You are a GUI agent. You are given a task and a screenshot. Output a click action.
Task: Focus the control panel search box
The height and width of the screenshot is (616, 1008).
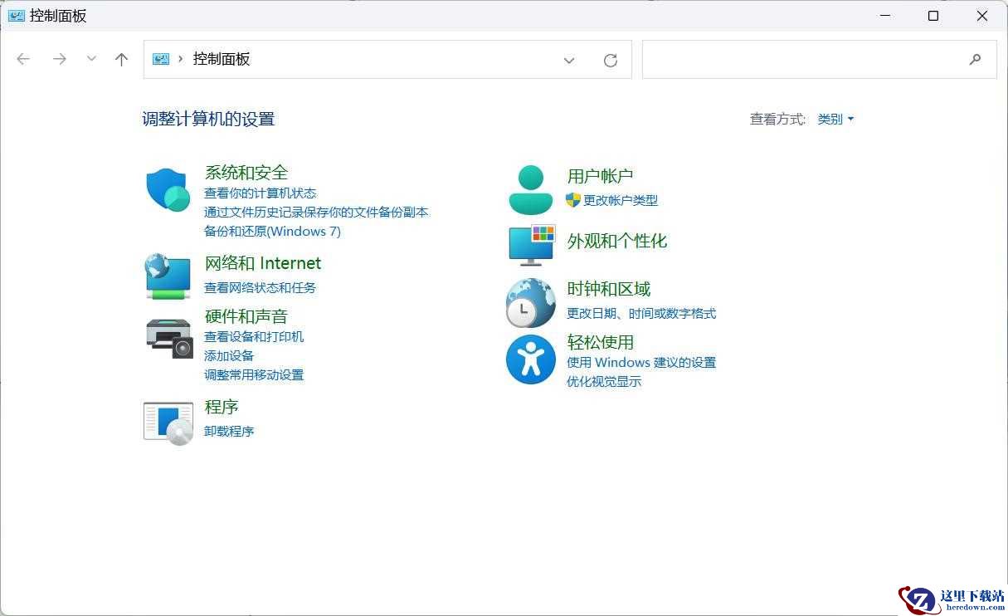click(x=820, y=60)
